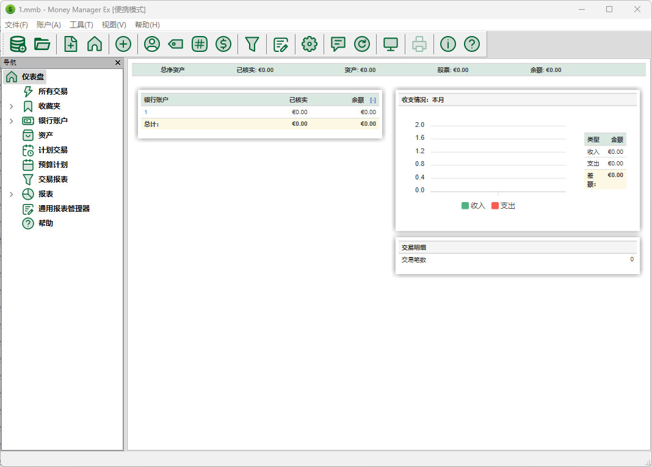Click the 股票: €0.00 summary
Viewport: 652px width, 467px height.
[453, 70]
